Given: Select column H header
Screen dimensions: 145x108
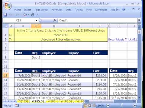Looking at the screenshot, I should 118,26.
